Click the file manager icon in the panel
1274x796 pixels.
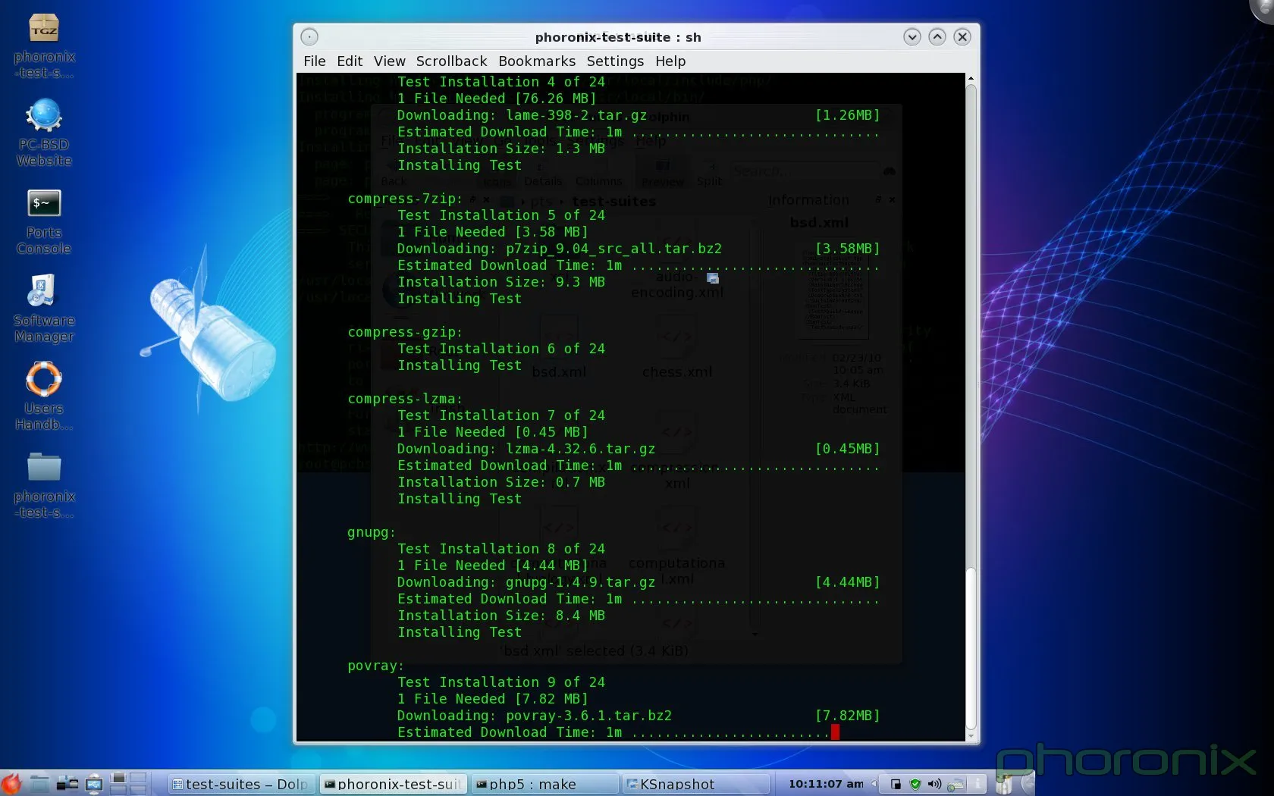coord(39,783)
